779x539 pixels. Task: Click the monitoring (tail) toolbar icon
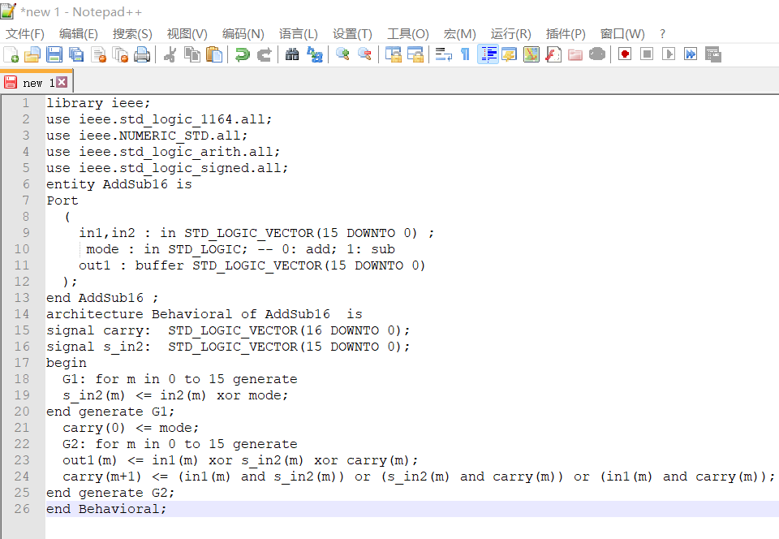[597, 54]
